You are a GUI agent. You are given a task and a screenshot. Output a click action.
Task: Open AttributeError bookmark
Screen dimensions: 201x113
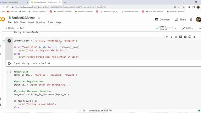pos(130,12)
